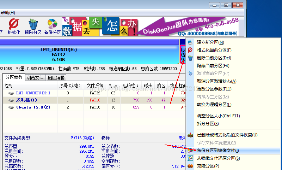The image size is (282, 170).
Task: Open the 帮助(H) help menu
Action: point(8,13)
